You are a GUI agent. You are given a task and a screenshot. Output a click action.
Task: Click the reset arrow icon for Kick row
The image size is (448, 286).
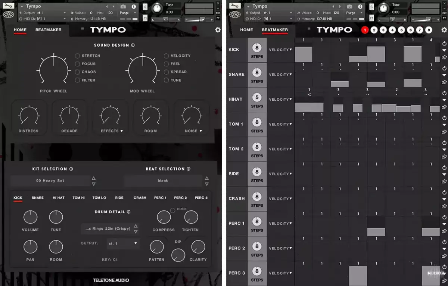[444, 44]
